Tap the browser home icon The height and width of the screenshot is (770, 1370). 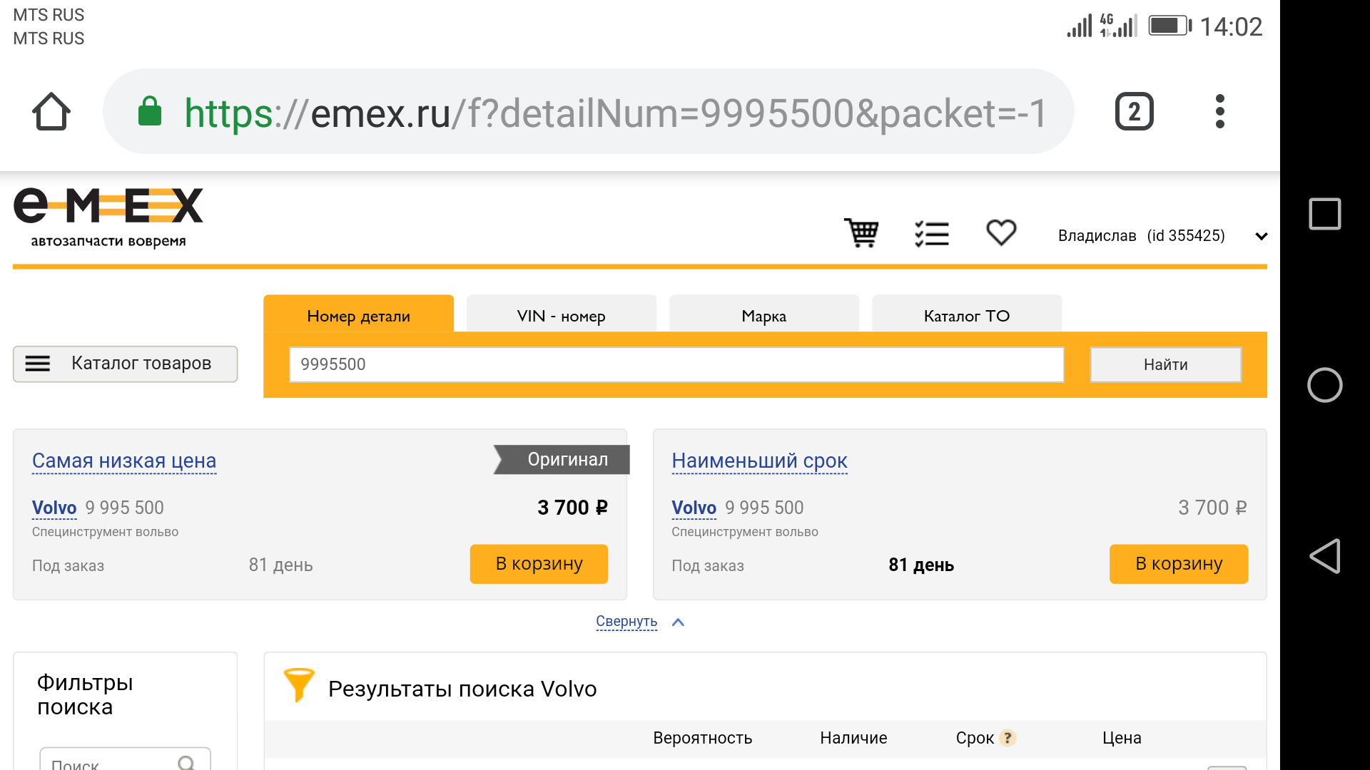point(51,112)
